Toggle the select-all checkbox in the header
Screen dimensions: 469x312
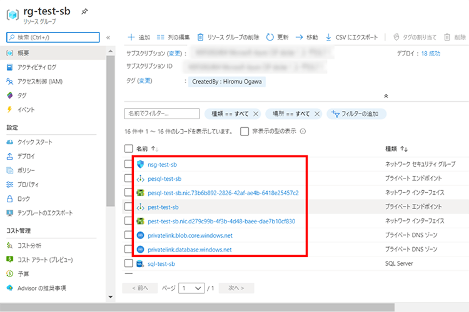coord(129,149)
